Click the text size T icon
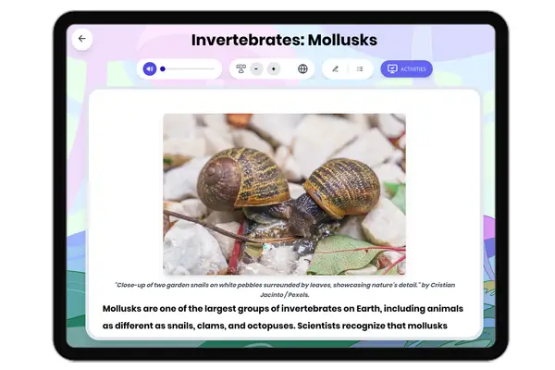555x370 pixels. [241, 68]
